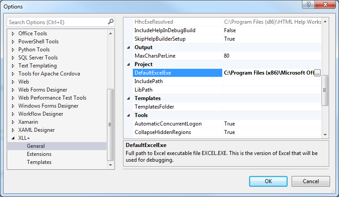Select the DefaultExcelExe property row

click(177, 73)
